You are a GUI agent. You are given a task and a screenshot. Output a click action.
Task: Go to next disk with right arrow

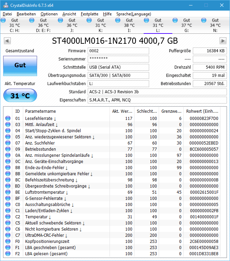click(223, 41)
